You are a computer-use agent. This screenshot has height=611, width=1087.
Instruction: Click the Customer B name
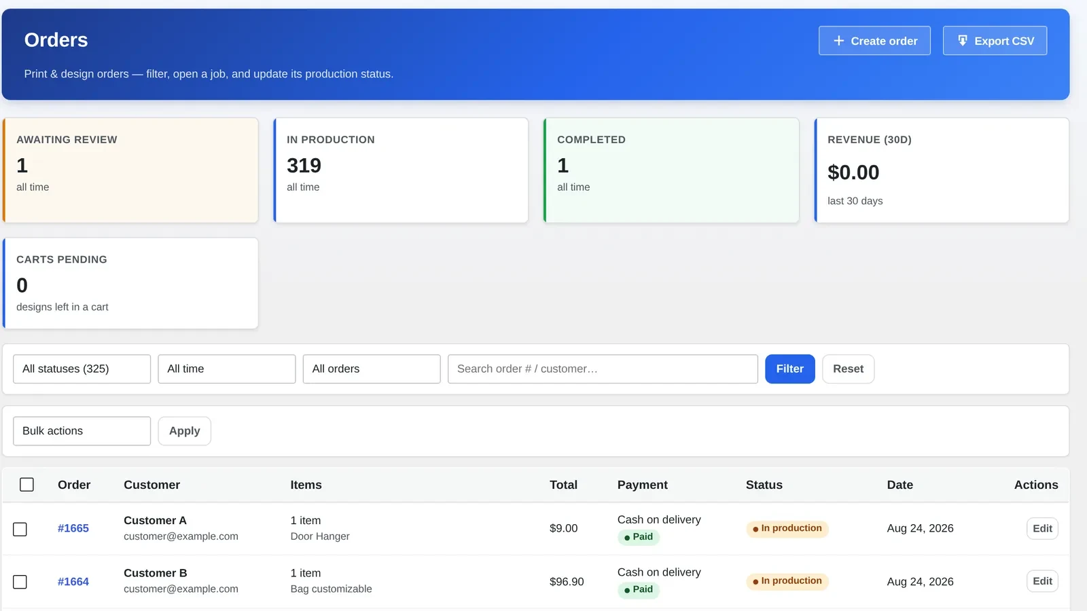tap(155, 574)
